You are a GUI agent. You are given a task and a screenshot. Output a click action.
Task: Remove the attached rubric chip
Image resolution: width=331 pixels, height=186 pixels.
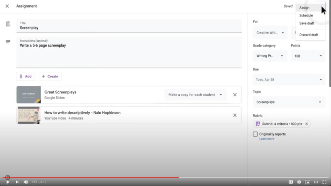point(307,124)
